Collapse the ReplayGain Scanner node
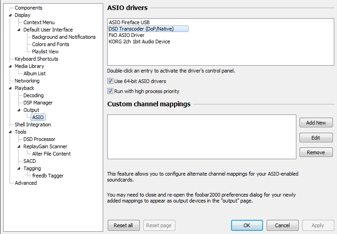The image size is (337, 234). (19, 146)
